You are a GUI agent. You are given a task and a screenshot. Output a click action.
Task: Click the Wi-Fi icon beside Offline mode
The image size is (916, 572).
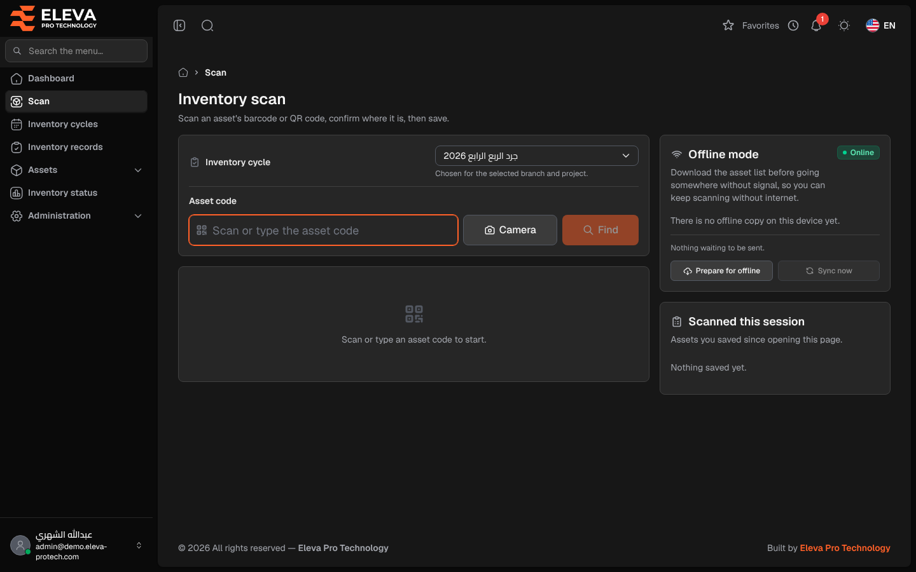click(677, 154)
